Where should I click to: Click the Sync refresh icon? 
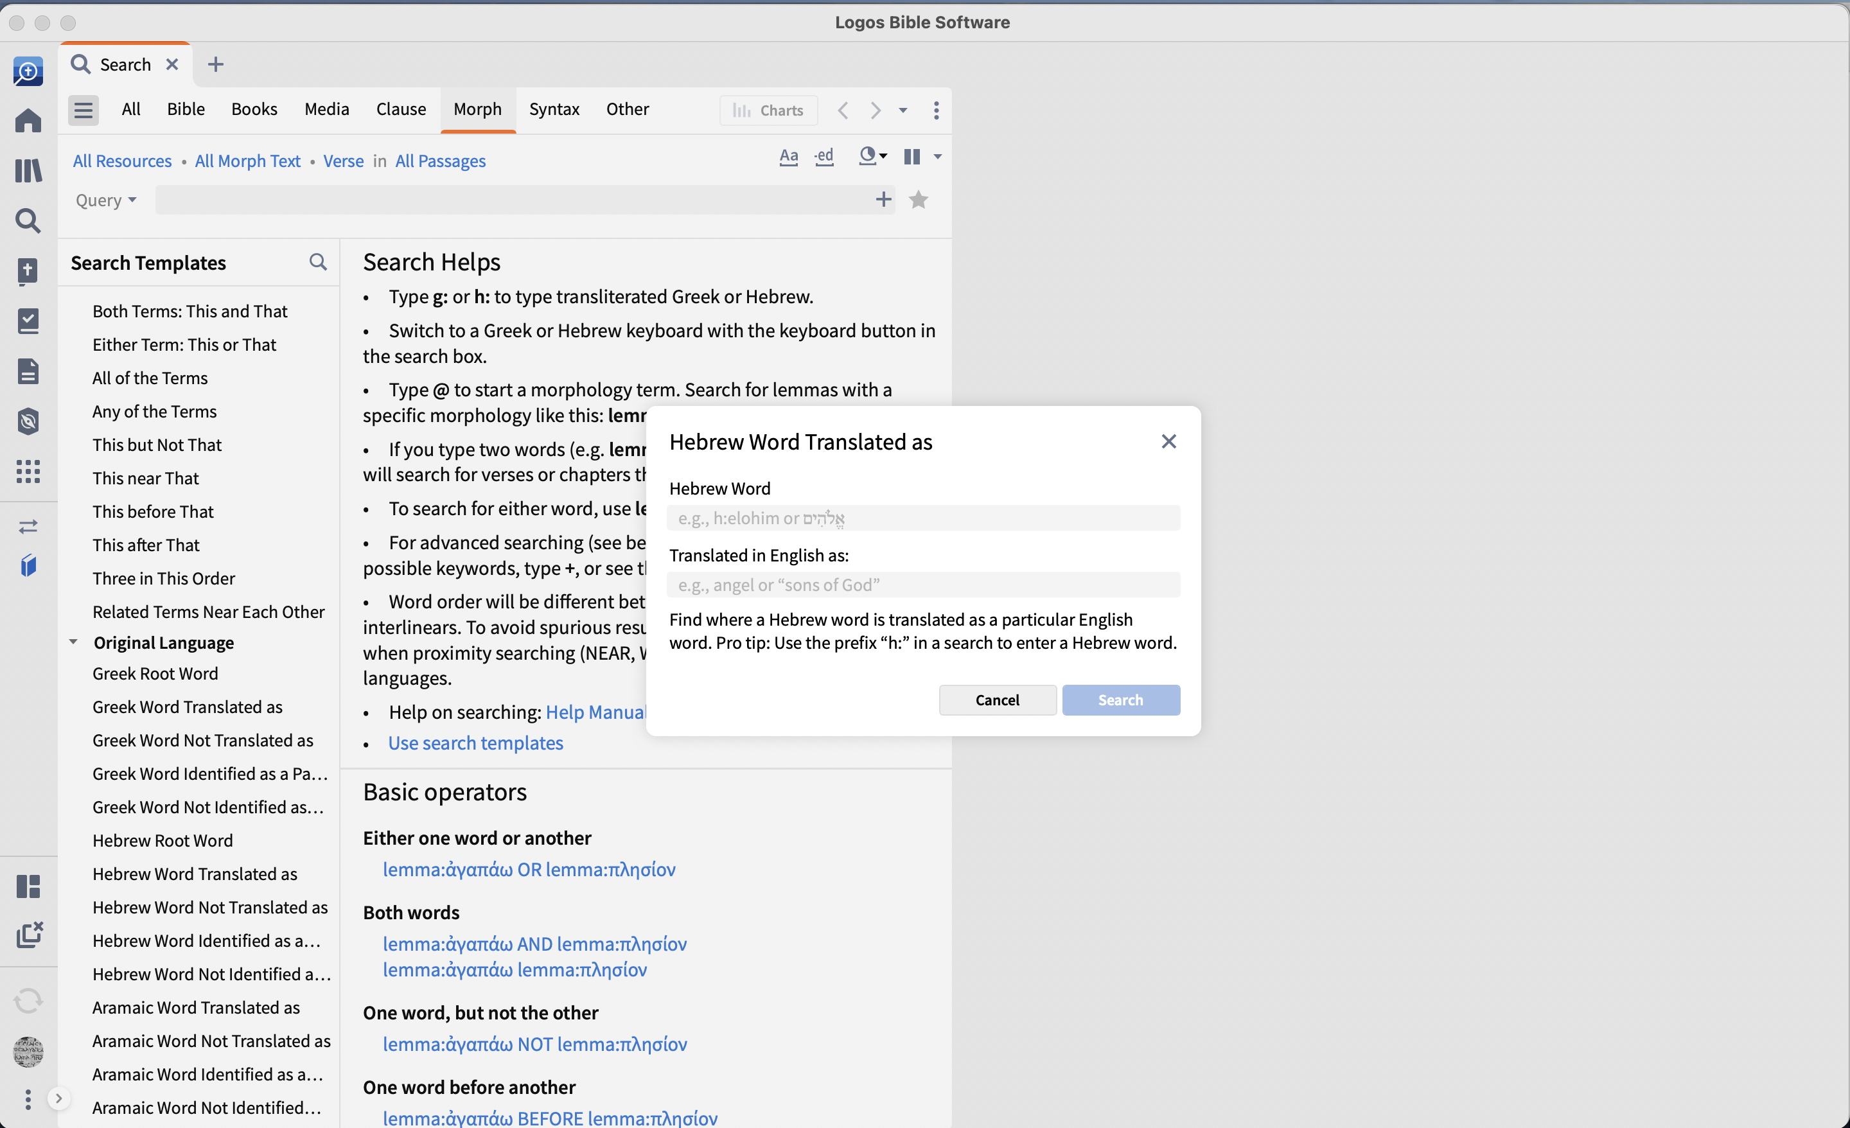click(x=28, y=1001)
